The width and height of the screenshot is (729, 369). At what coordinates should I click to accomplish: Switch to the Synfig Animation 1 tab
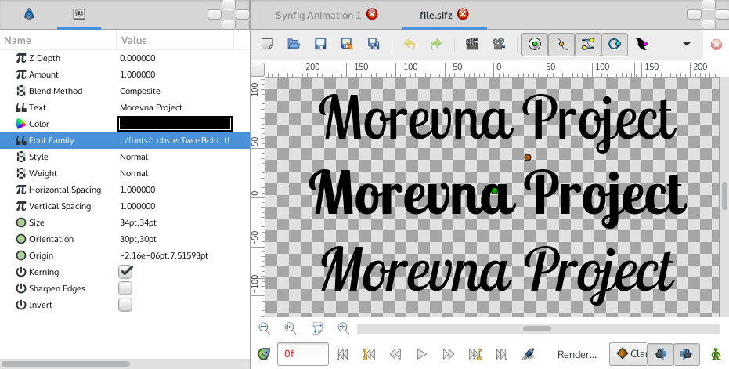(x=318, y=15)
